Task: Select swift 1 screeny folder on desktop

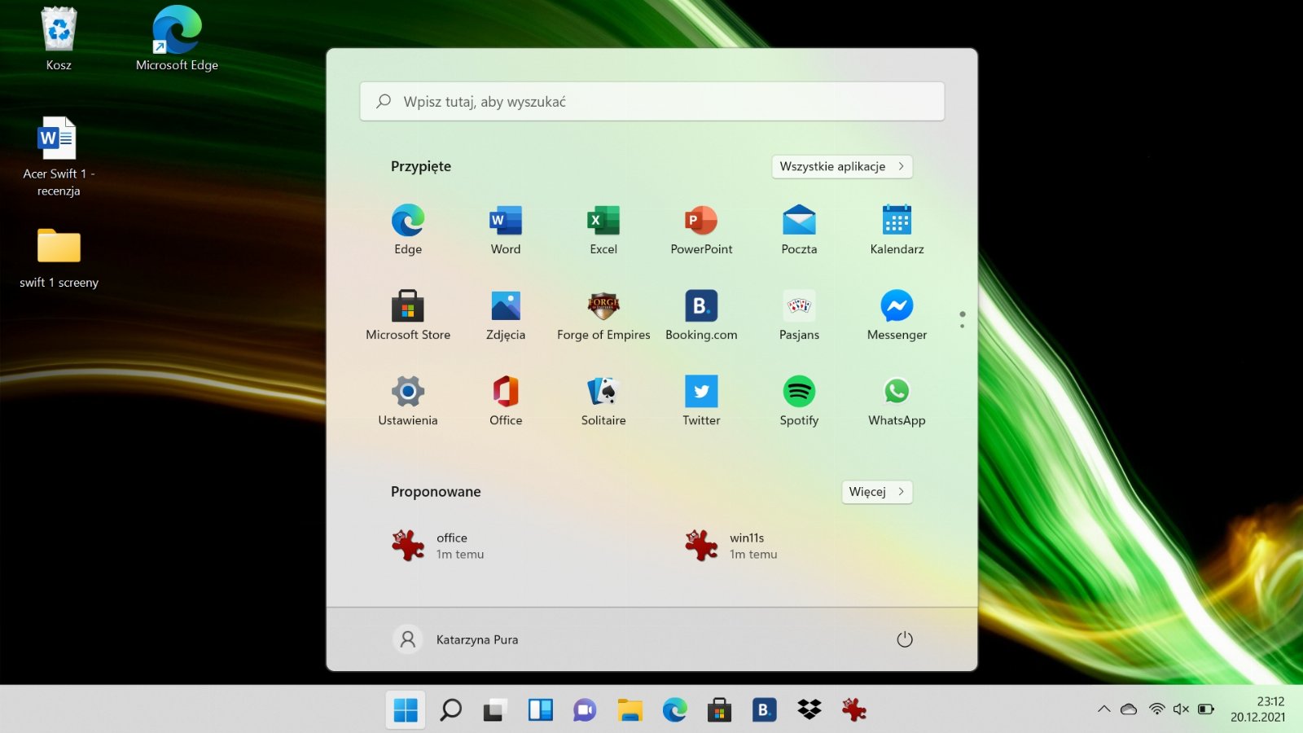Action: tap(59, 258)
